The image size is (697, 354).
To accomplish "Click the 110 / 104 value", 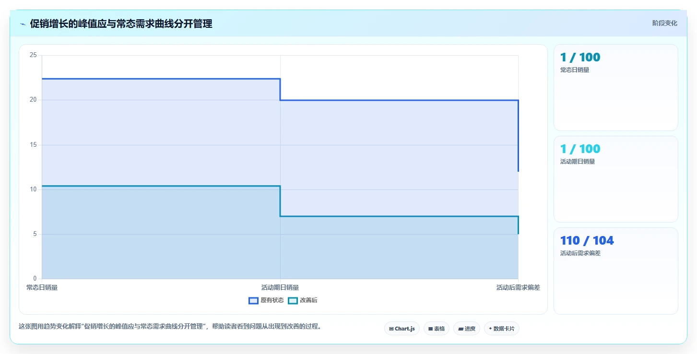I will coord(587,240).
